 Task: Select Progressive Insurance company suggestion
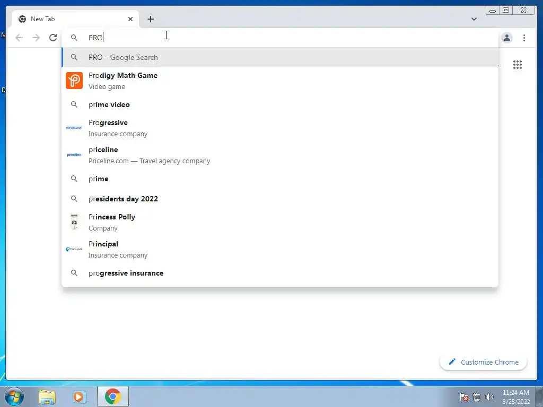click(280, 128)
